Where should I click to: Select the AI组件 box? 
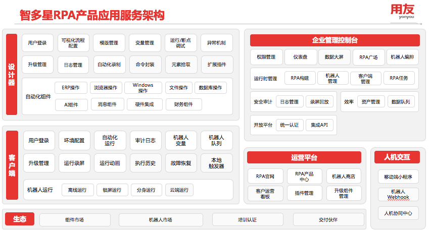71,104
